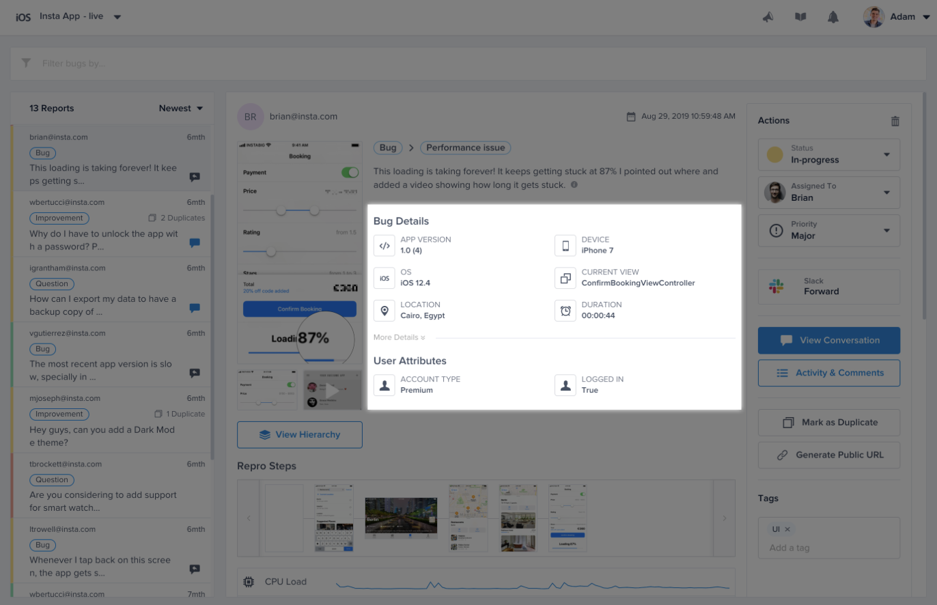Image resolution: width=937 pixels, height=605 pixels.
Task: Open the Status In-progress dropdown
Action: click(828, 154)
